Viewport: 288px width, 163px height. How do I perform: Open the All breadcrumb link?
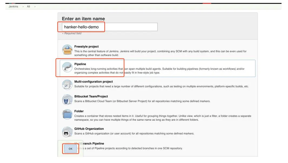pyautogui.click(x=28, y=6)
